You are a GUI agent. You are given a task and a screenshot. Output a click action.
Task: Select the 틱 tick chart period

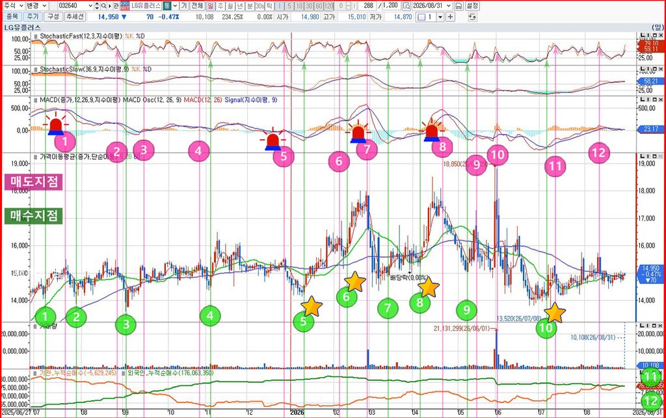pos(269,6)
